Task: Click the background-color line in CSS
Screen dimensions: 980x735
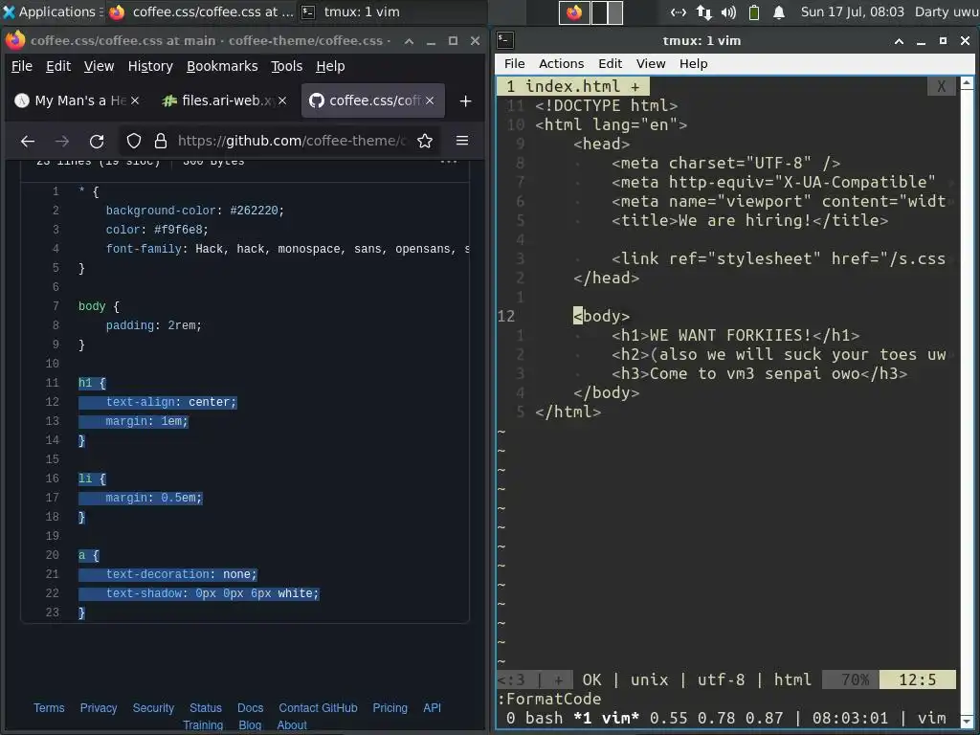Action: [x=194, y=211]
